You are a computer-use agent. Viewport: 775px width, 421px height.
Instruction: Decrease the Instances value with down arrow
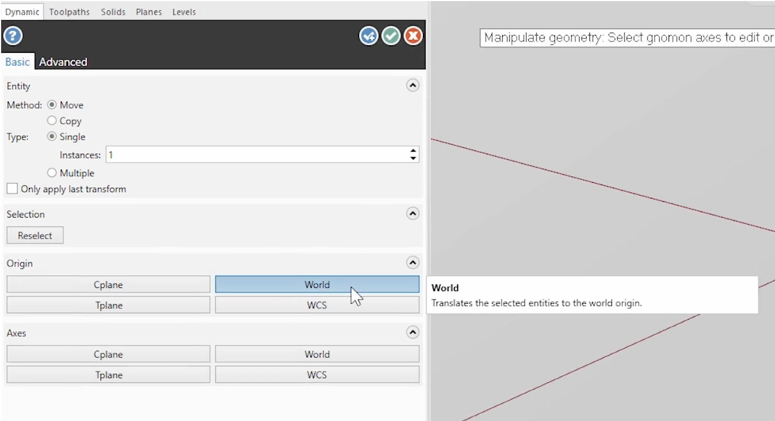413,158
